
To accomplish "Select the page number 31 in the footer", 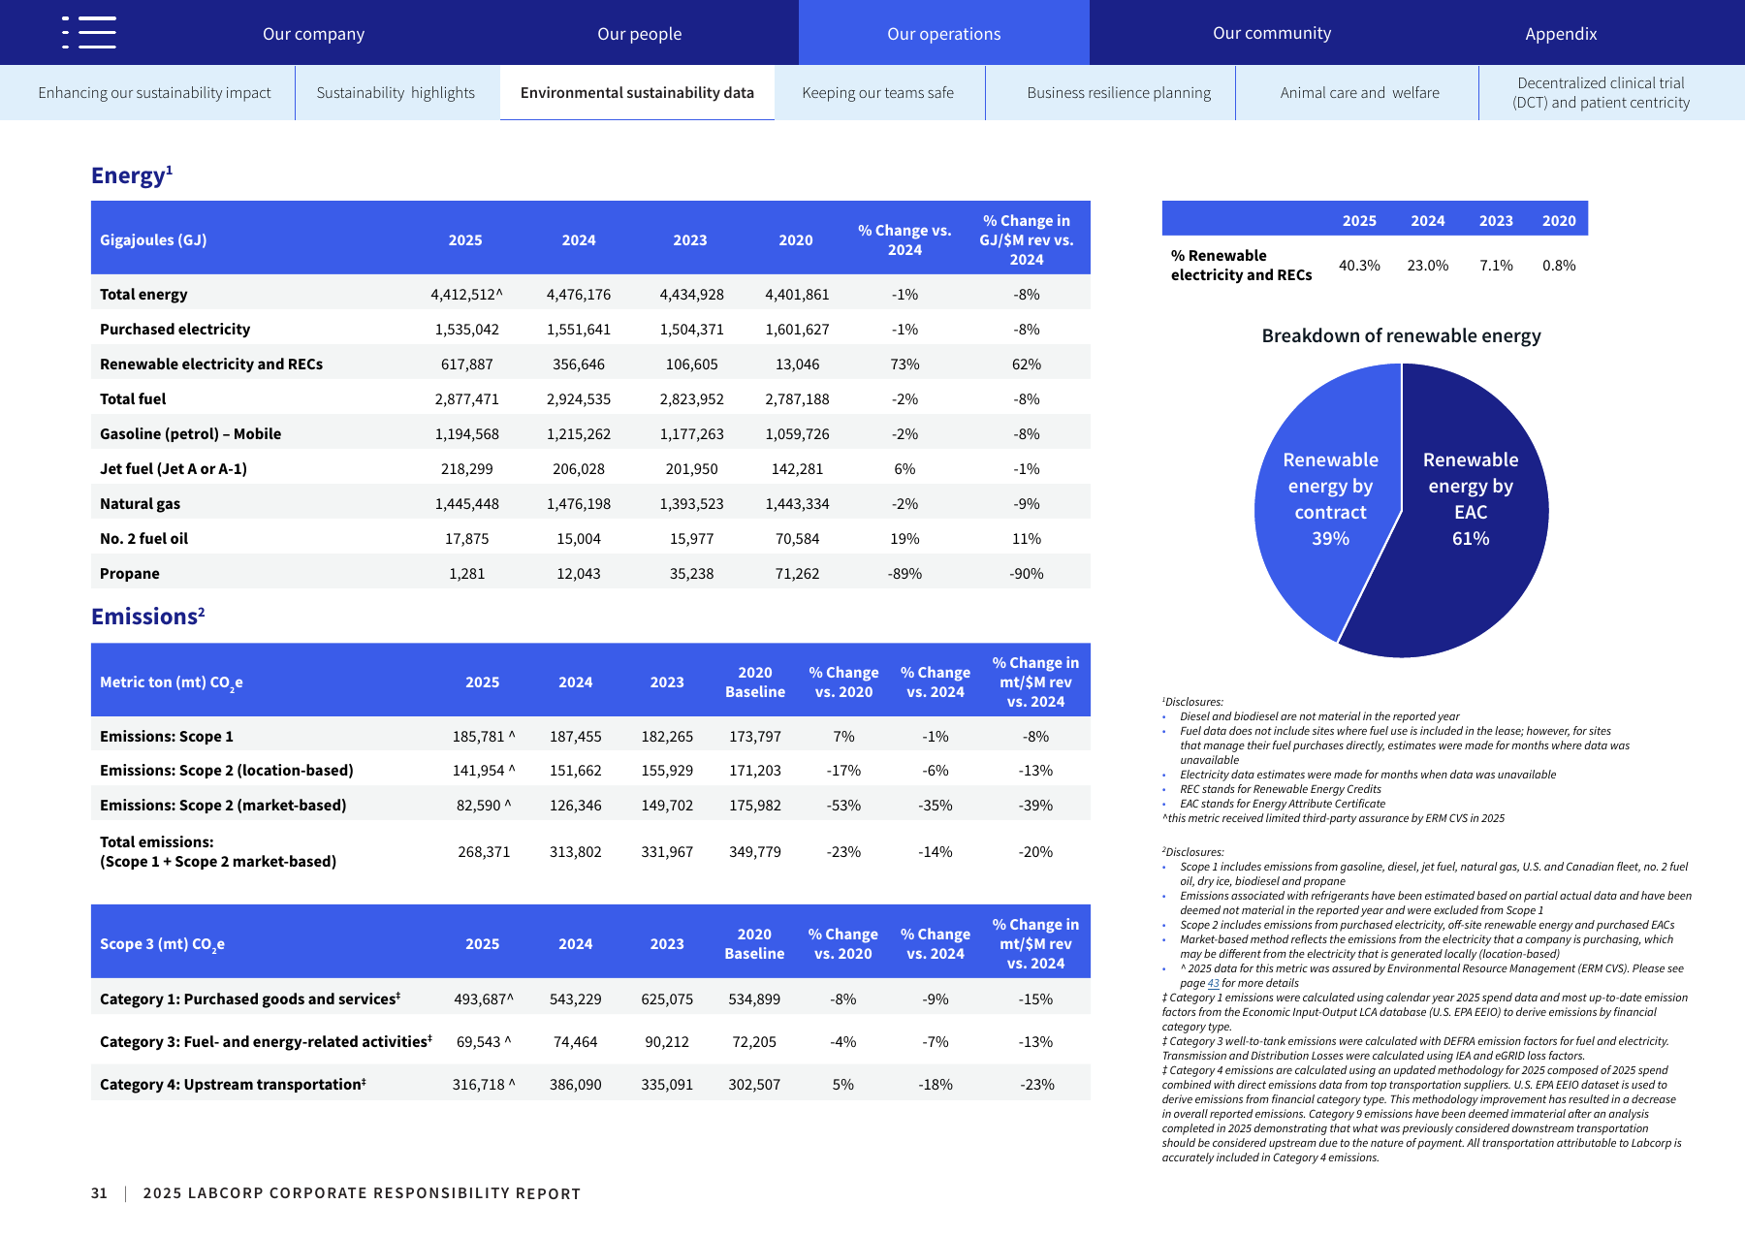I will [x=99, y=1193].
